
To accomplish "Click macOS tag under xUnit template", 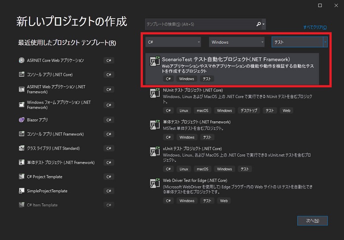I will 202,169.
